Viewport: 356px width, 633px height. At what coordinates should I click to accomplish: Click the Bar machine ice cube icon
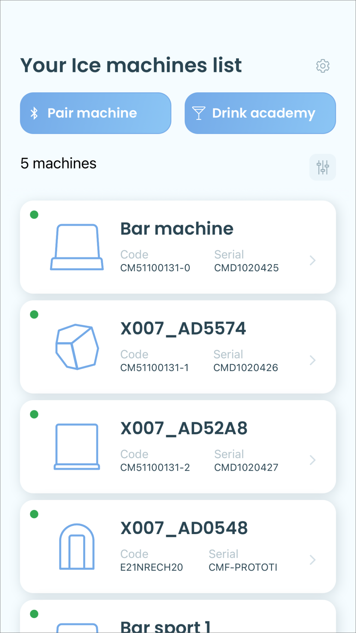(77, 247)
